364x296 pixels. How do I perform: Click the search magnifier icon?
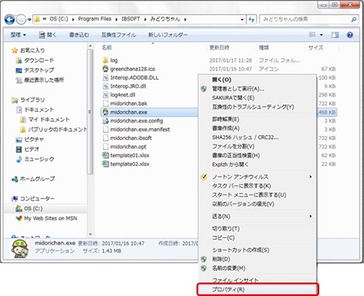pyautogui.click(x=354, y=19)
